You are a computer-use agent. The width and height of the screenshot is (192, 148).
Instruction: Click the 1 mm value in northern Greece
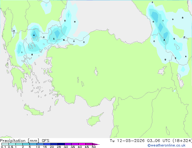click(22, 53)
